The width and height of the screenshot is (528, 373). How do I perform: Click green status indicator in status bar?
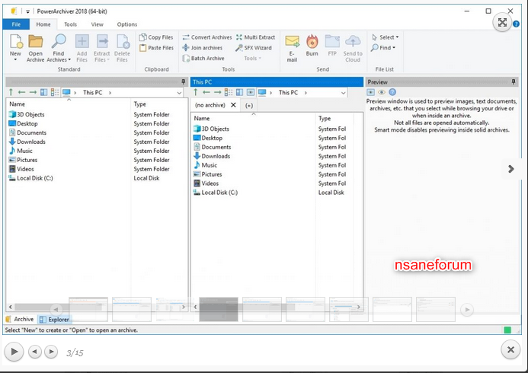[x=507, y=330]
